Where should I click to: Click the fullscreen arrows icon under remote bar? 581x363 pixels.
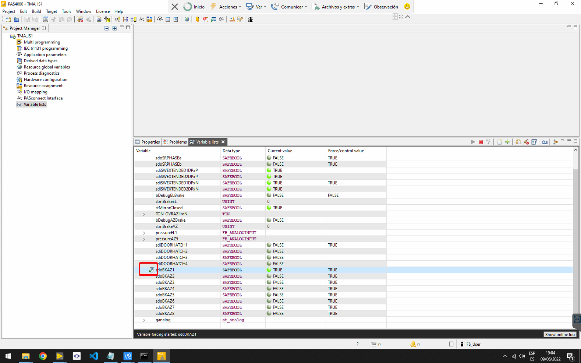[401, 17]
